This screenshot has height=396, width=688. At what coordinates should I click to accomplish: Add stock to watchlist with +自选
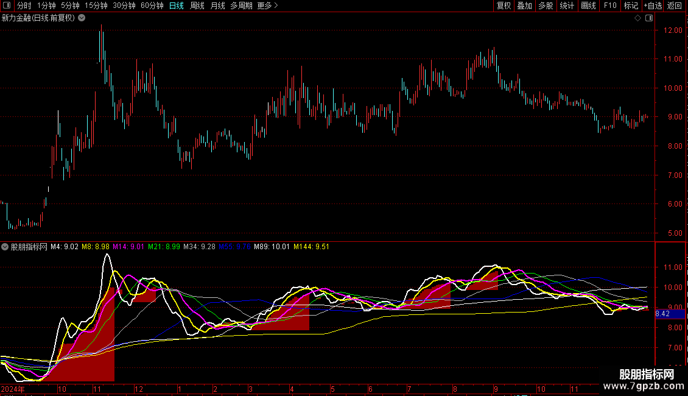[x=652, y=5]
